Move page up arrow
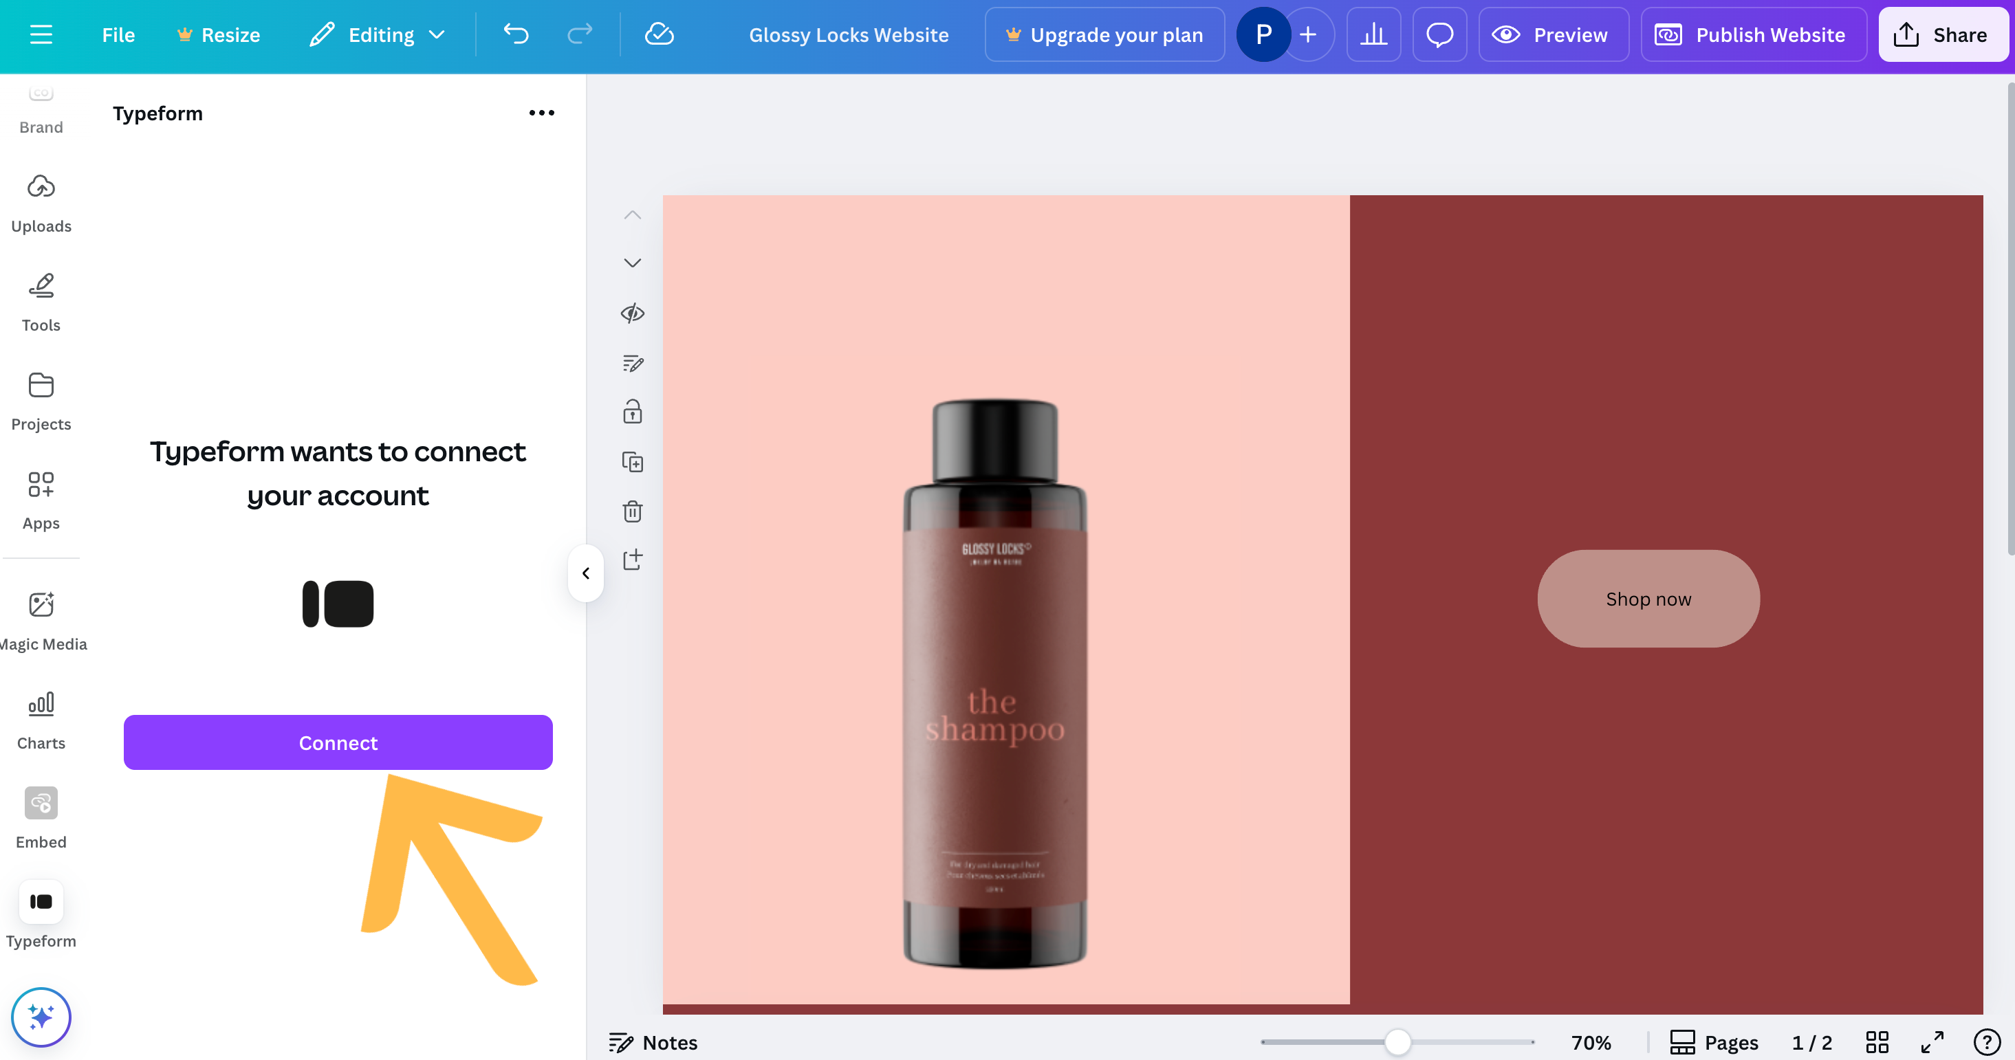Screen dimensions: 2015x1060 click(632, 215)
